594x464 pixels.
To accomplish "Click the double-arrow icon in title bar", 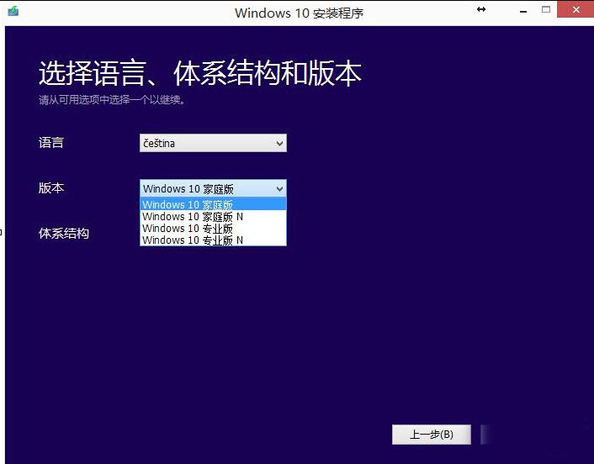I will 481,9.
